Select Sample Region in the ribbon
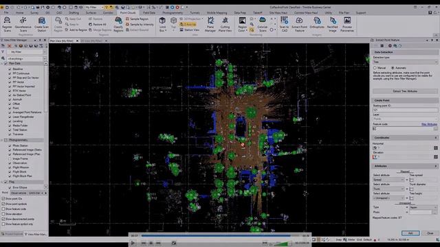440x247 pixels. click(x=137, y=19)
